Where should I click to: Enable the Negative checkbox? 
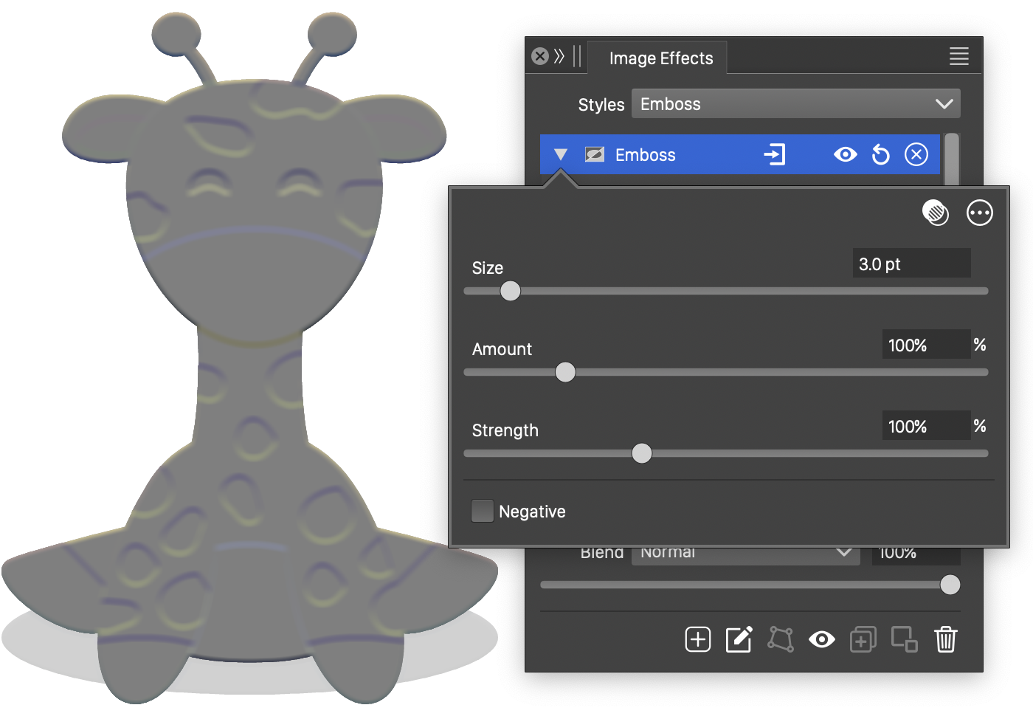(x=483, y=511)
